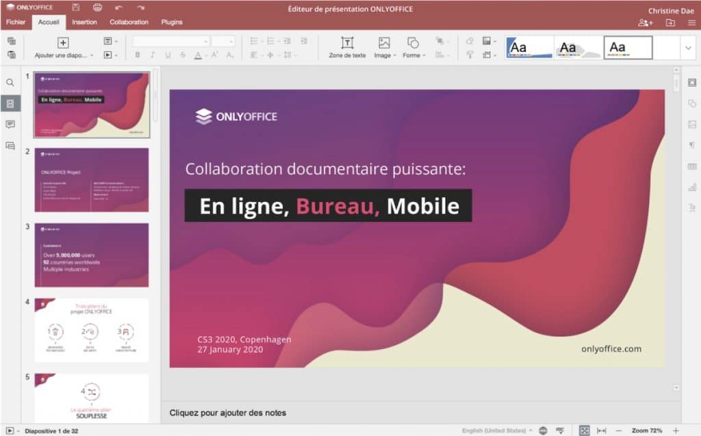Open the chat sidebar icon
Viewport: 701px width, 436px height.
(x=10, y=145)
